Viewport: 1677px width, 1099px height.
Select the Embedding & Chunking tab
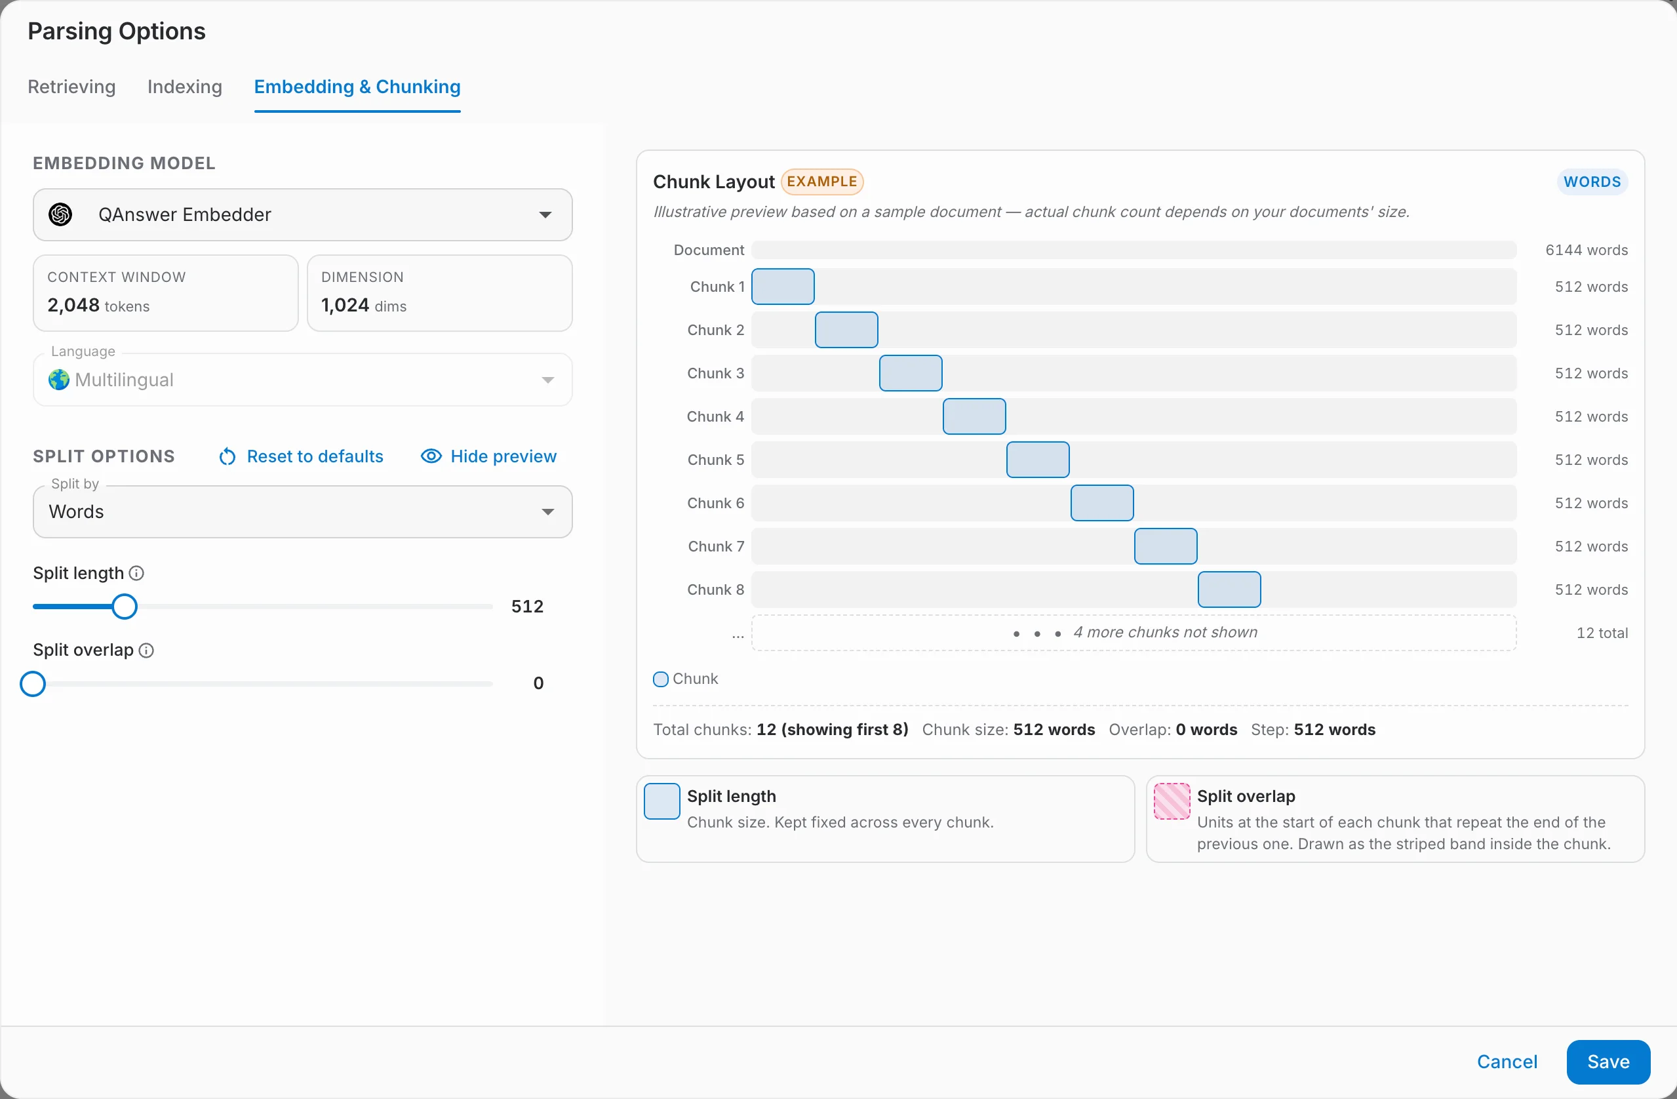pos(357,87)
